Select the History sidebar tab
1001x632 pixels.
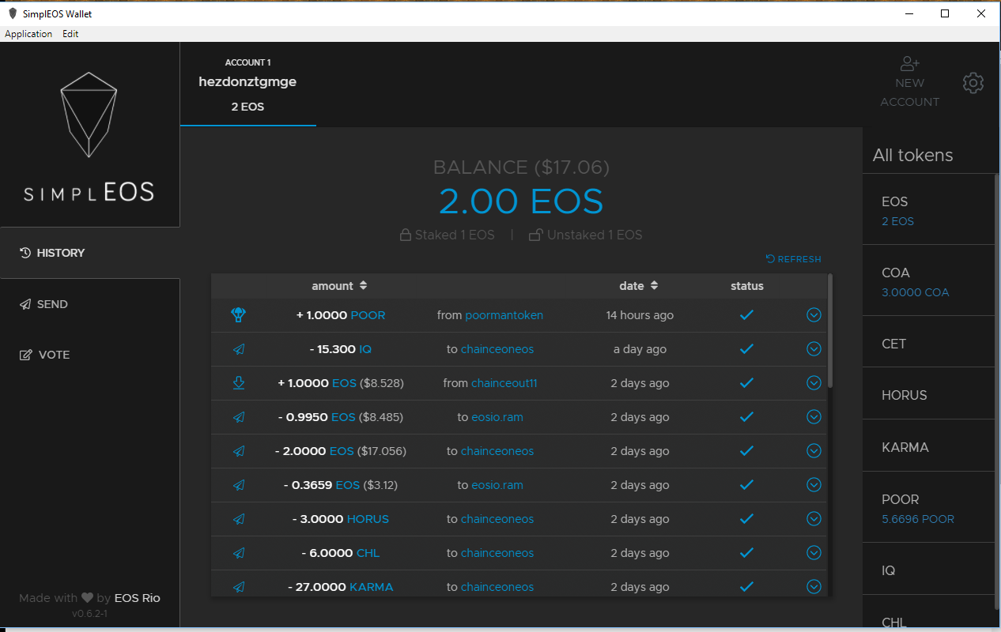pos(90,253)
